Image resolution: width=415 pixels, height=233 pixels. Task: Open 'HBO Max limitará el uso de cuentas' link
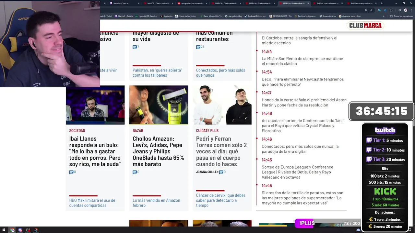click(x=92, y=203)
